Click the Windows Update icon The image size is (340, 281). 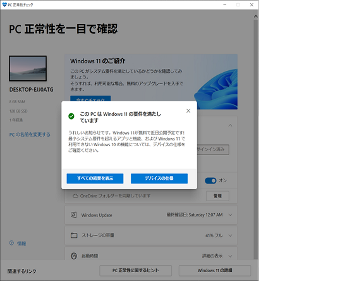click(x=73, y=215)
